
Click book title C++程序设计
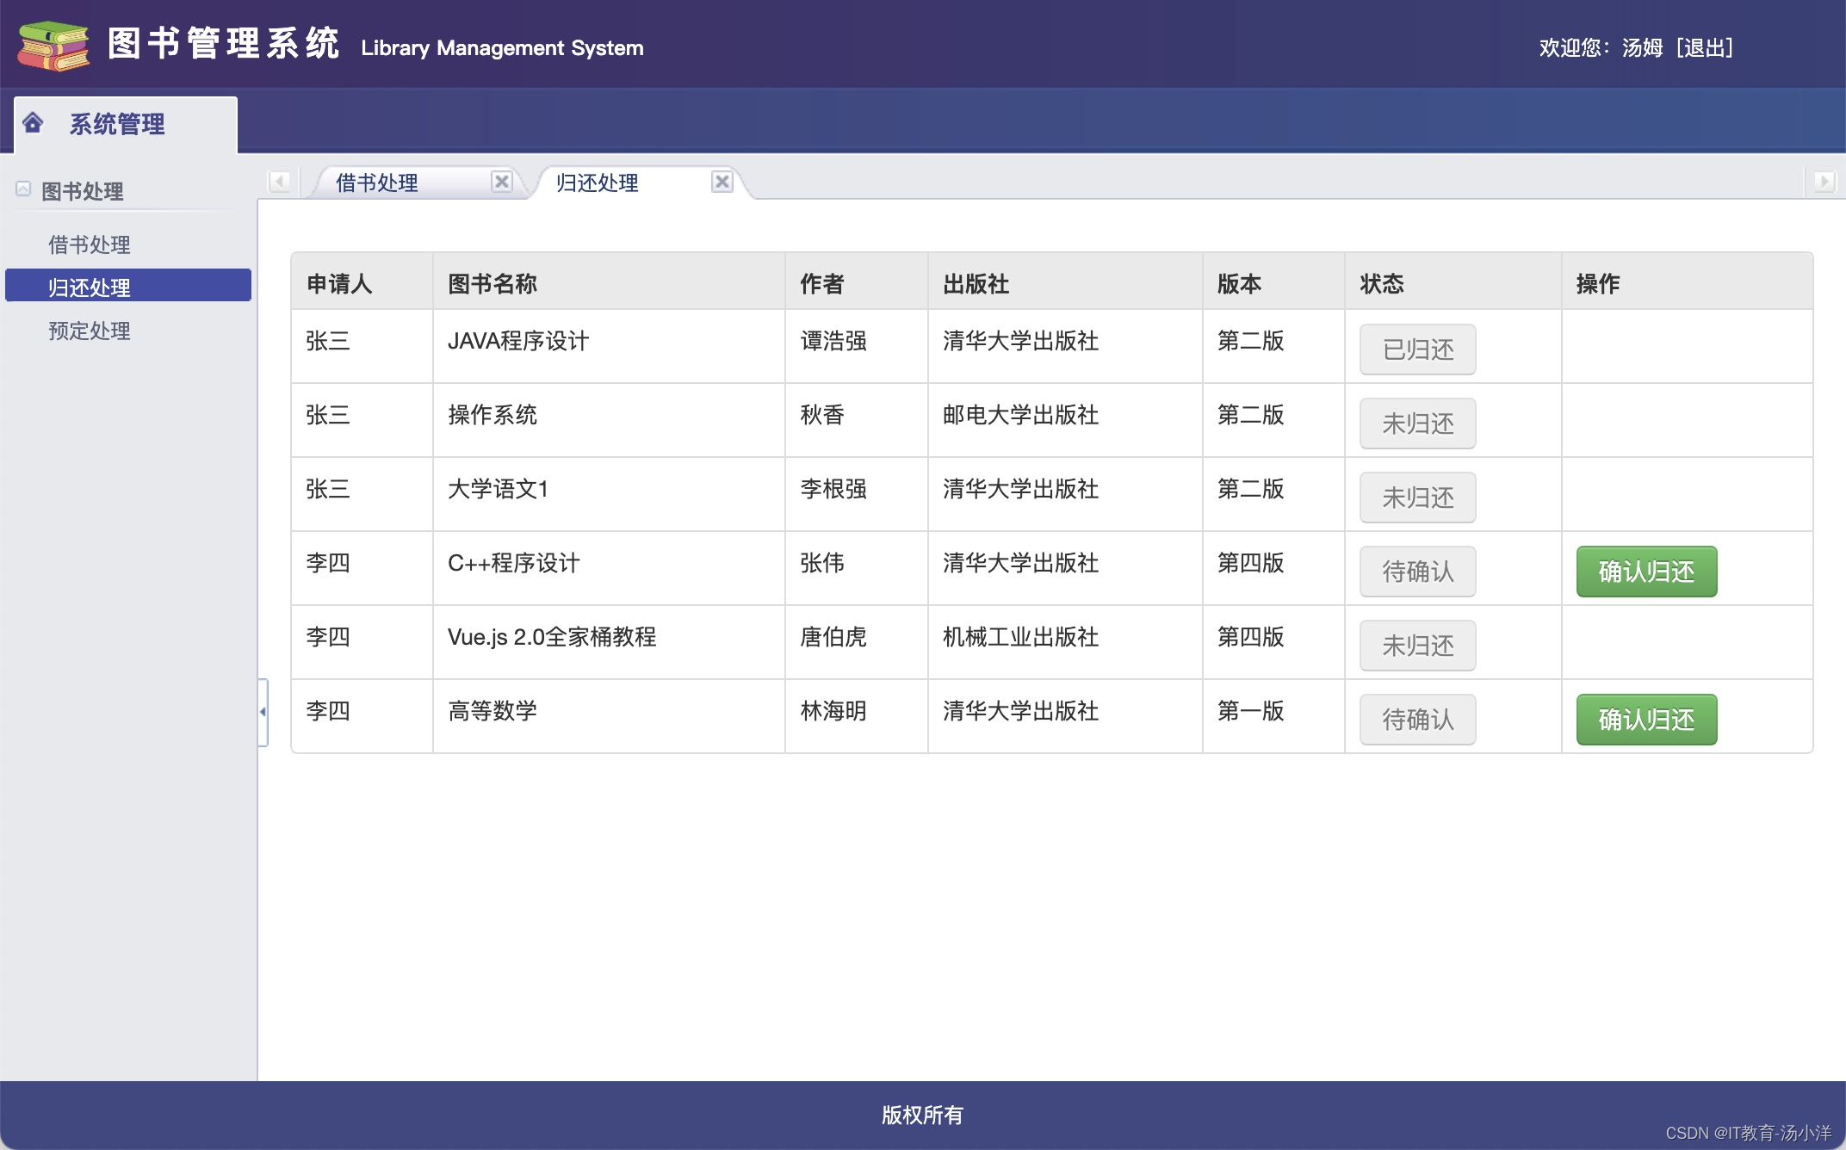[514, 563]
